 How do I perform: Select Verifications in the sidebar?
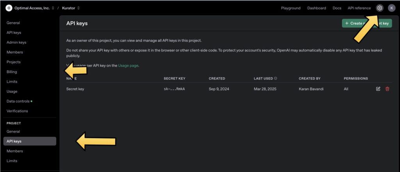[17, 111]
